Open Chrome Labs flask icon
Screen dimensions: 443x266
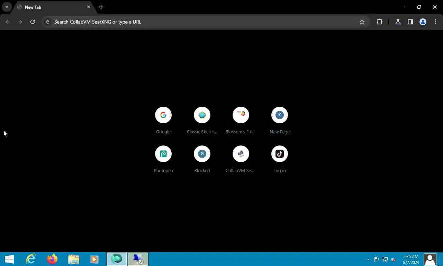(398, 22)
